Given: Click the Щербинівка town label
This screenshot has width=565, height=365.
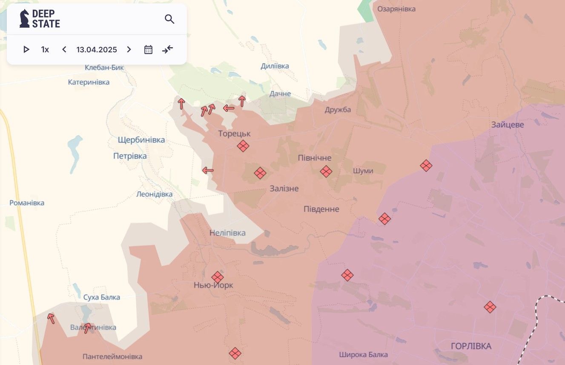Looking at the screenshot, I should pyautogui.click(x=141, y=140).
